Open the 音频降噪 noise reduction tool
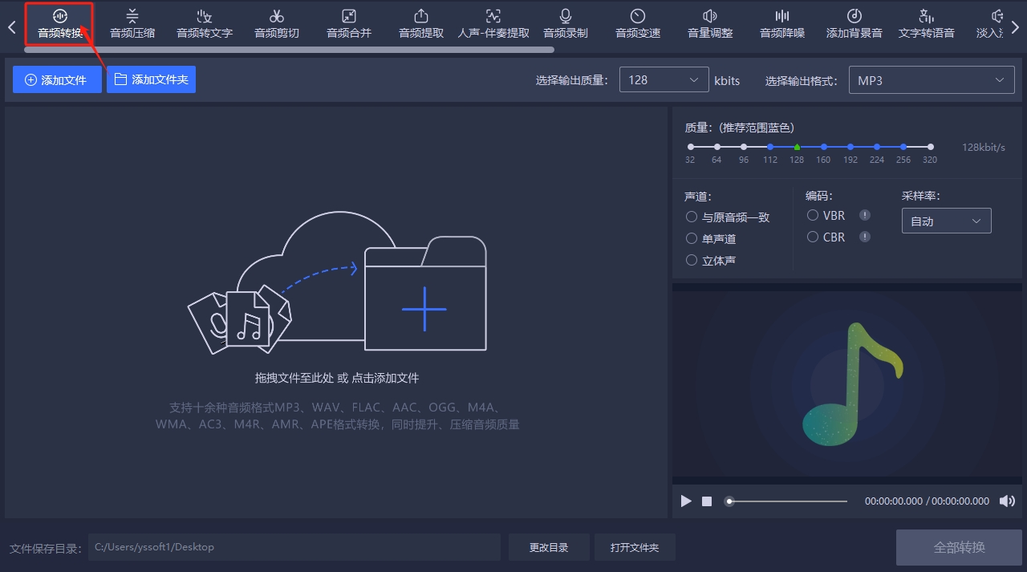1027x572 pixels. [x=782, y=23]
